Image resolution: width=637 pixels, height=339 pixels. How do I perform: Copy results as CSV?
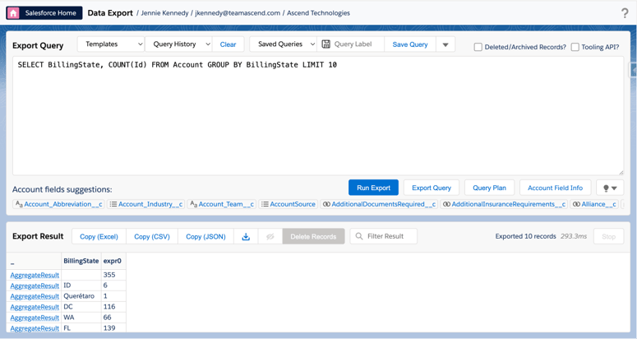pyautogui.click(x=152, y=237)
